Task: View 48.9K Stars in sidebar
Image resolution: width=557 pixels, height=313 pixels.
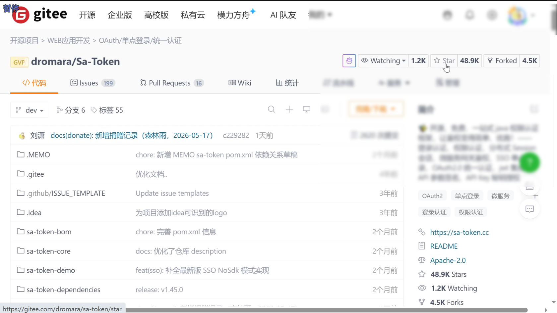Action: click(x=448, y=274)
